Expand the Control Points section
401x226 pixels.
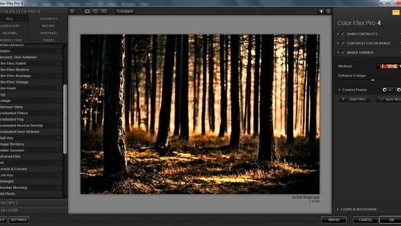pos(340,90)
